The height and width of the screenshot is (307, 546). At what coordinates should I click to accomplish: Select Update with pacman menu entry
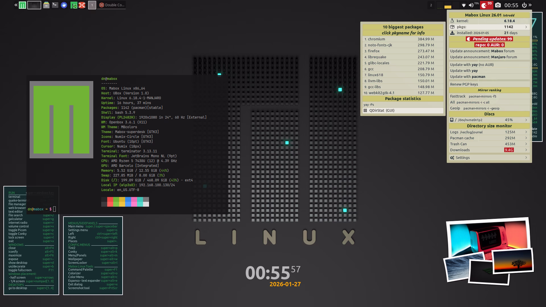468,77
